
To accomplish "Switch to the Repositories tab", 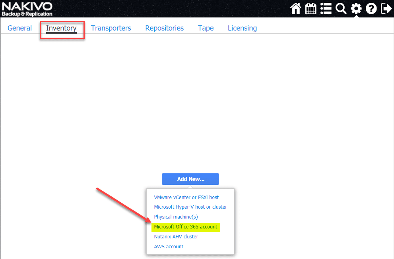I will click(164, 28).
